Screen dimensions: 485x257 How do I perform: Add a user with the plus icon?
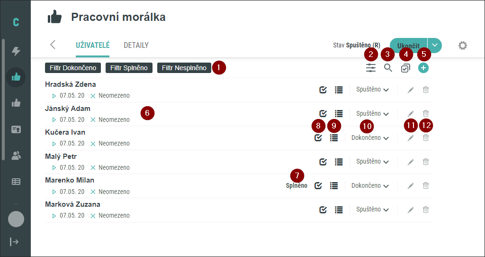[x=423, y=68]
